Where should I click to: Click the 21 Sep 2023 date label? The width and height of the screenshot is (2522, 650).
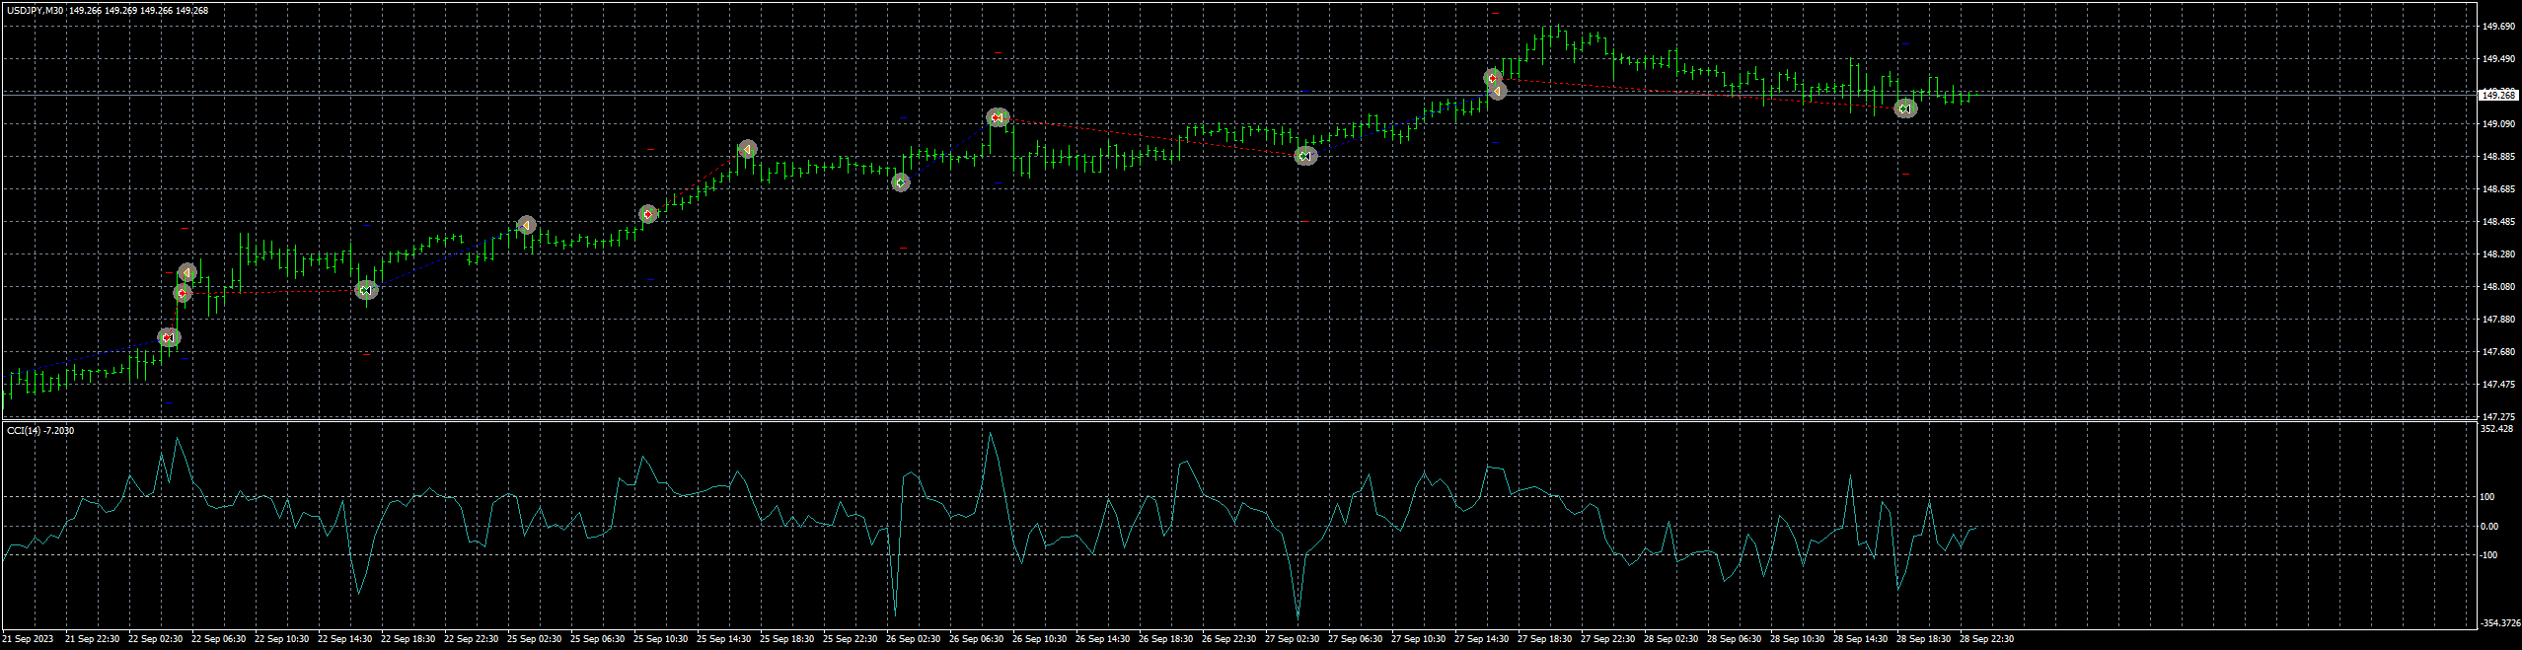(x=29, y=639)
